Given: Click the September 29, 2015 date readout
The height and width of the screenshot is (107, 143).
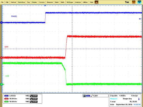Looking at the screenshot, I should 124,104.
